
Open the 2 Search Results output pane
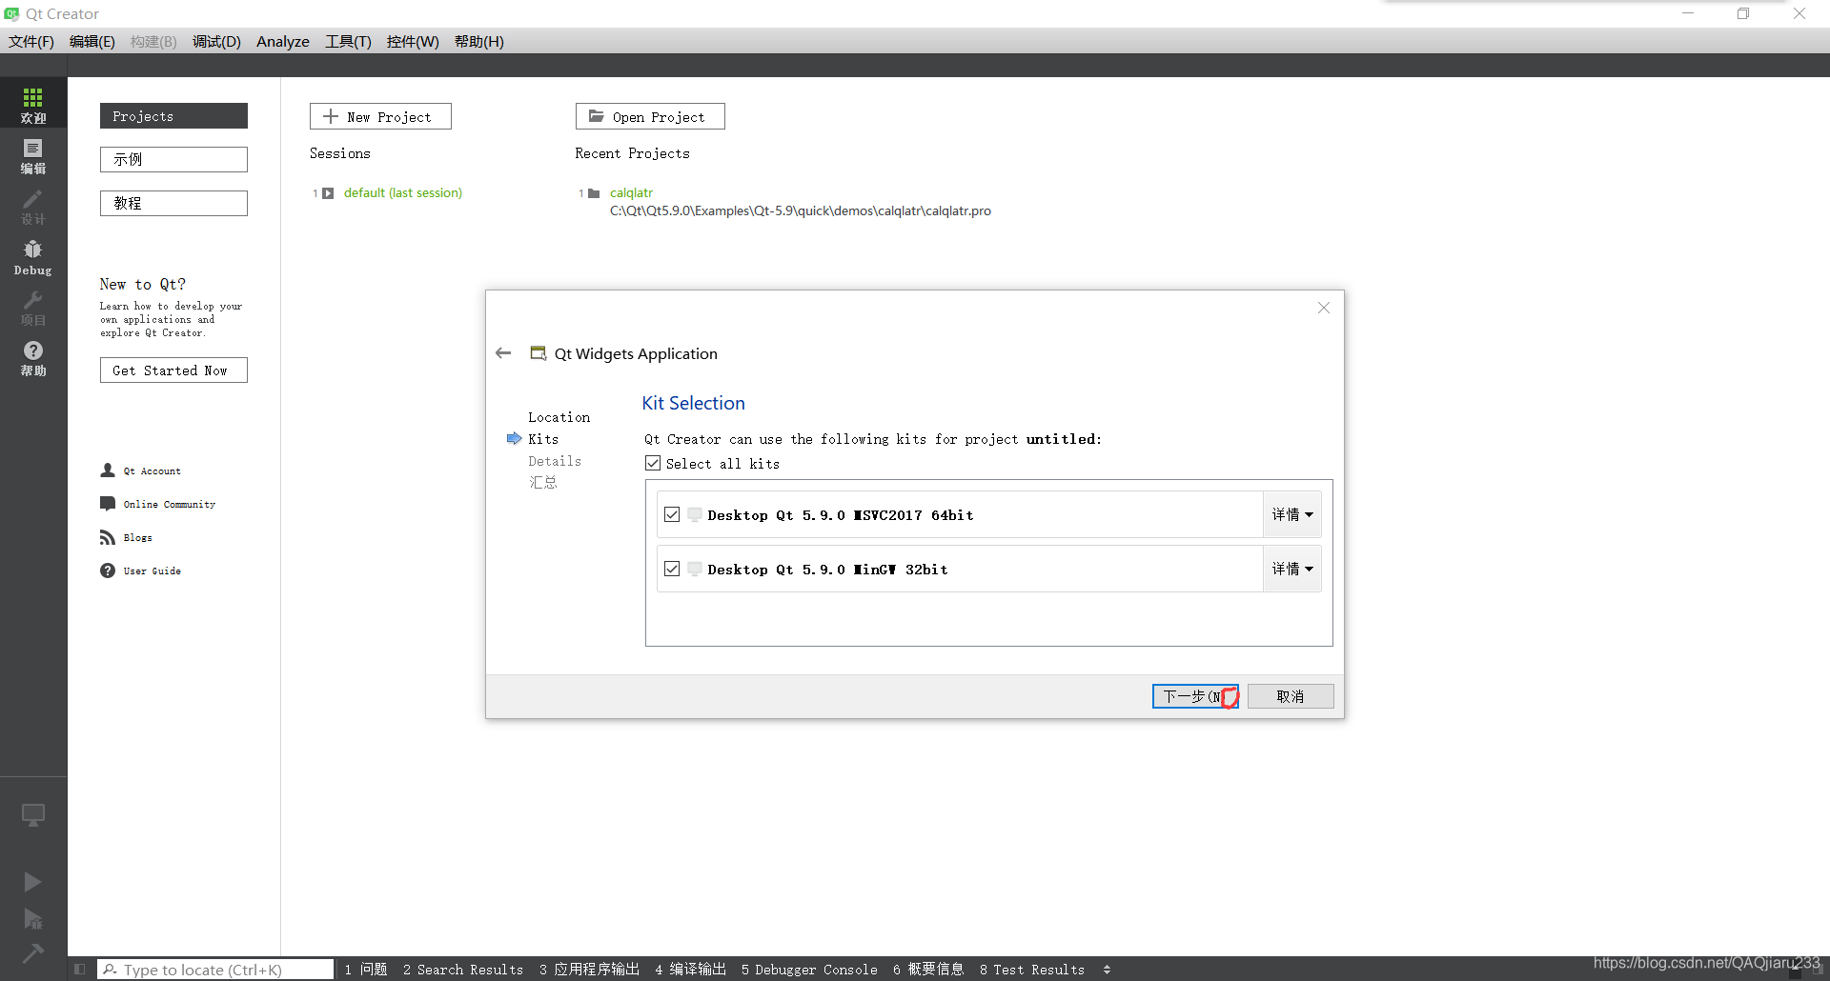pos(463,970)
